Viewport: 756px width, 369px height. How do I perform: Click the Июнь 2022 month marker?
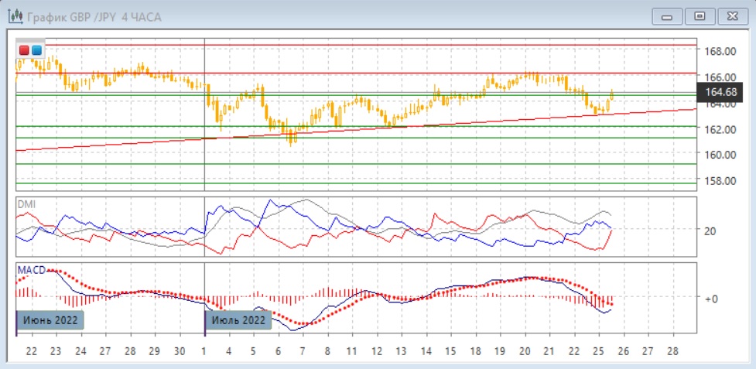(50, 319)
